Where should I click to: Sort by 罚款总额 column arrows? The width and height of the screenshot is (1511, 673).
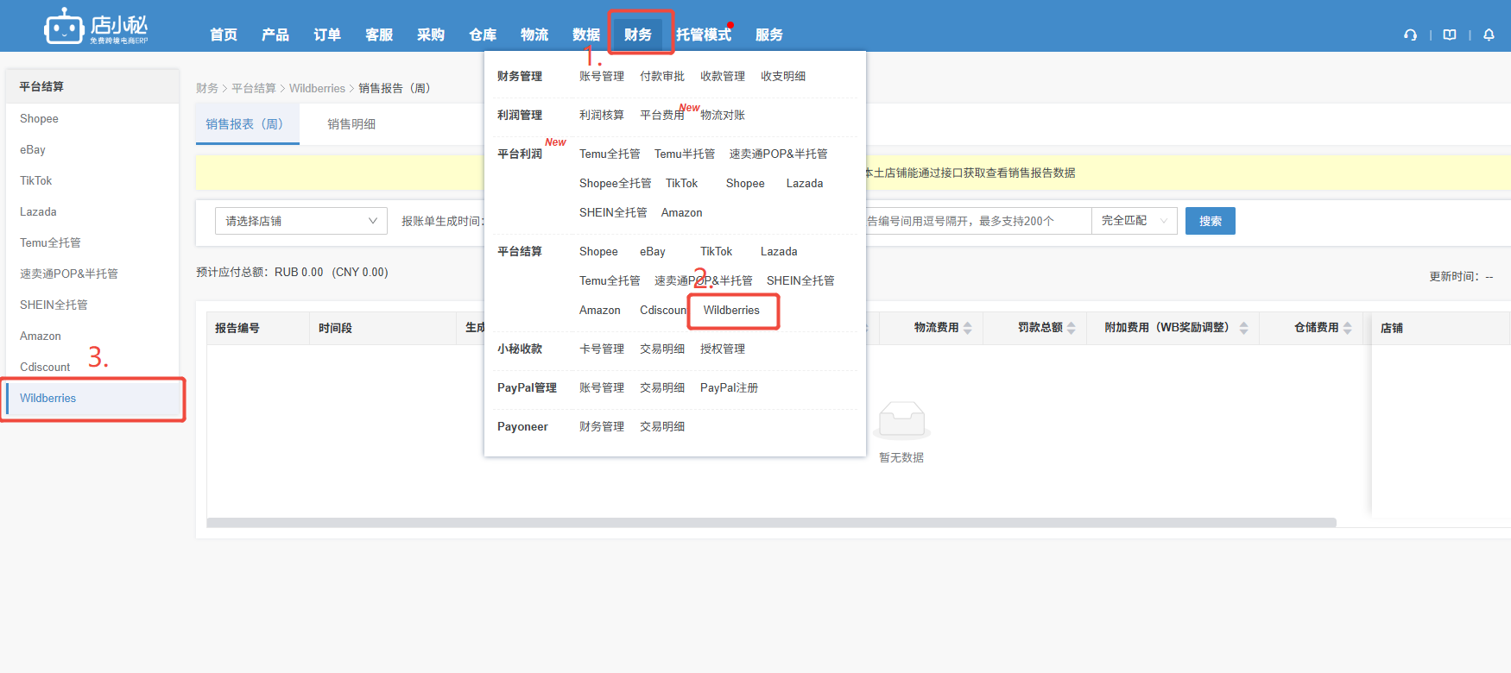(x=1072, y=328)
